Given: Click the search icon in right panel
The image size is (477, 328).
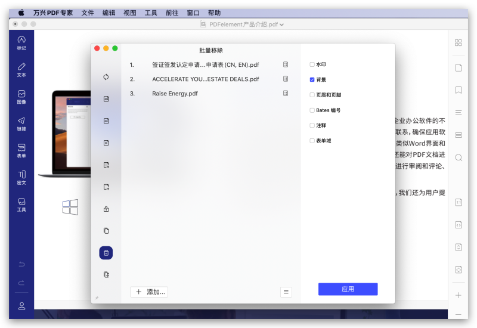Looking at the screenshot, I should 459,157.
